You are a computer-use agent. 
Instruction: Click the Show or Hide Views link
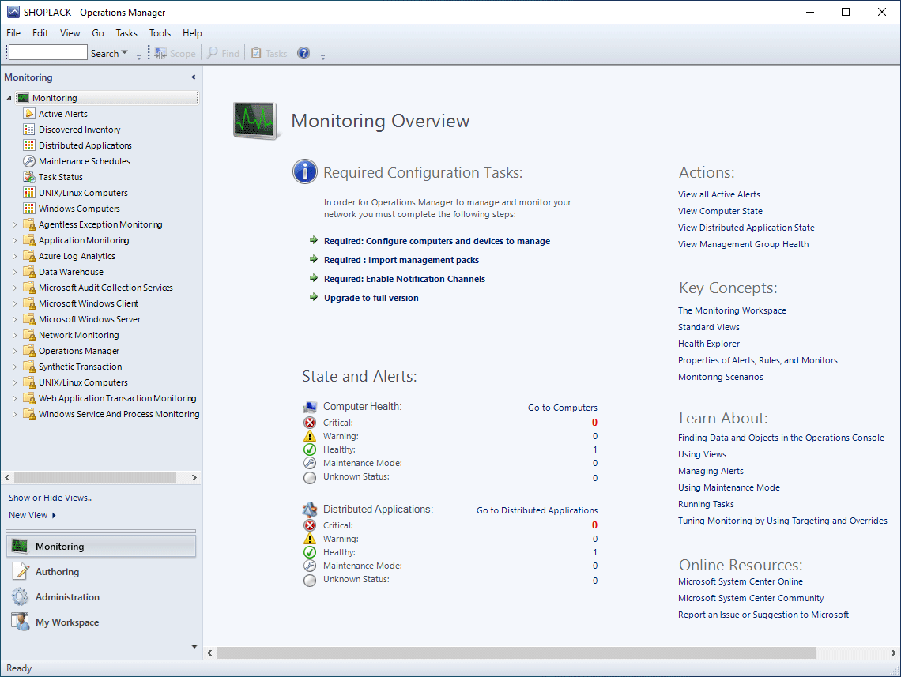pos(51,498)
